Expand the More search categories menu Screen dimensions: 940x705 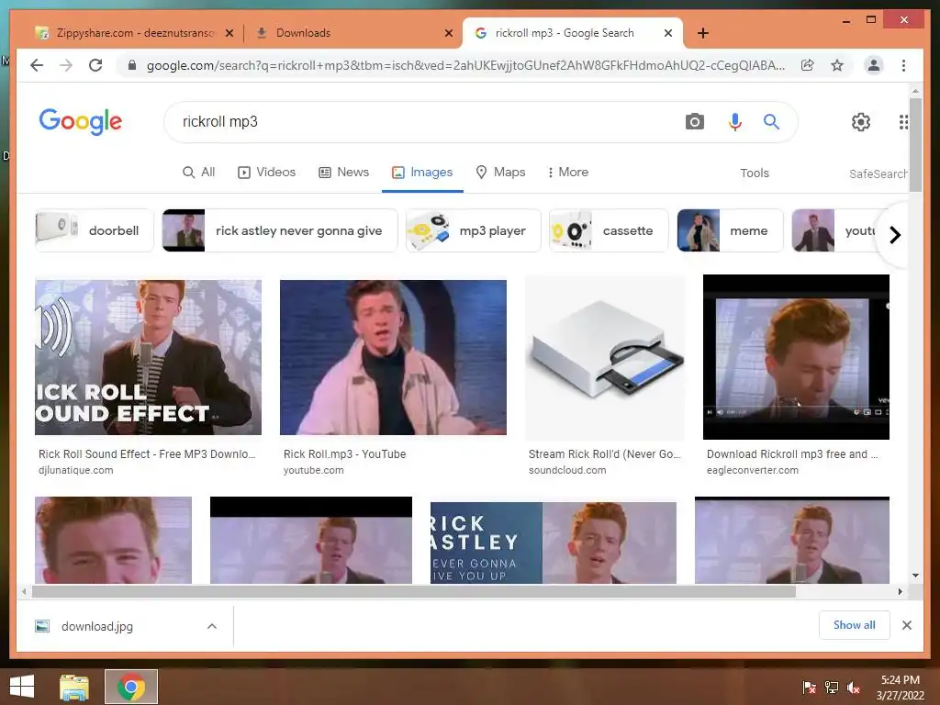coord(567,173)
